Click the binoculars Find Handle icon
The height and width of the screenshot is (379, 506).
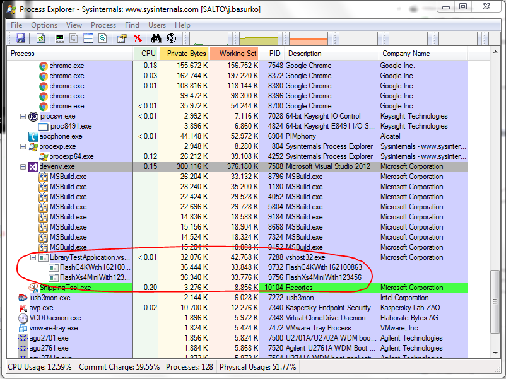tap(156, 38)
